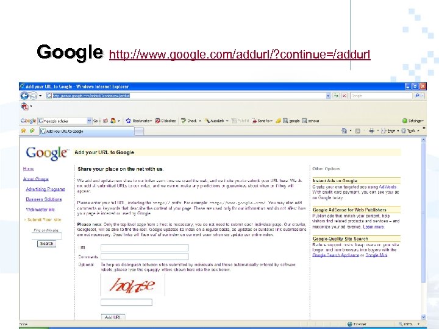Click the page scrollbar up arrow

tap(424, 140)
